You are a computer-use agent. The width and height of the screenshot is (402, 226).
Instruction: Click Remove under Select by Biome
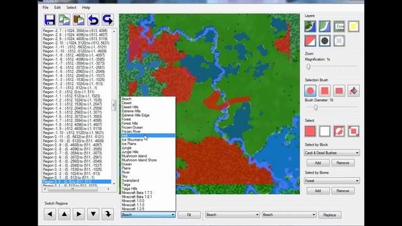tap(343, 191)
